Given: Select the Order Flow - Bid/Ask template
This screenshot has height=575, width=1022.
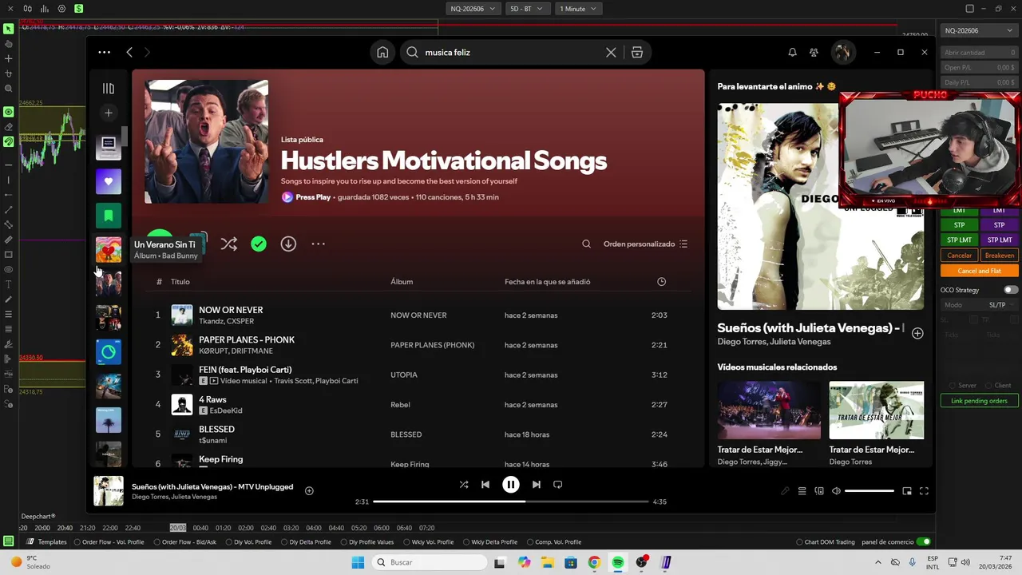Looking at the screenshot, I should 184,542.
